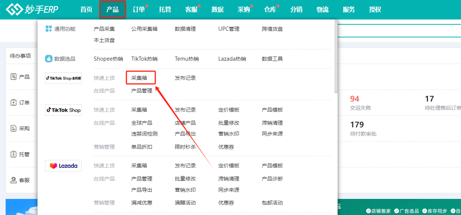Click the Lazada platform logo
This screenshot has height=215, width=461.
point(63,166)
